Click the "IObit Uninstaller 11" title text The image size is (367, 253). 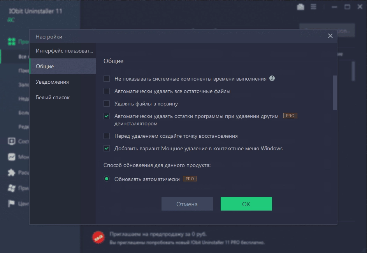coord(35,11)
